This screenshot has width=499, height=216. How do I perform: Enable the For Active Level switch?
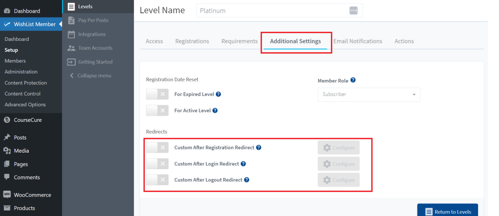click(x=157, y=111)
